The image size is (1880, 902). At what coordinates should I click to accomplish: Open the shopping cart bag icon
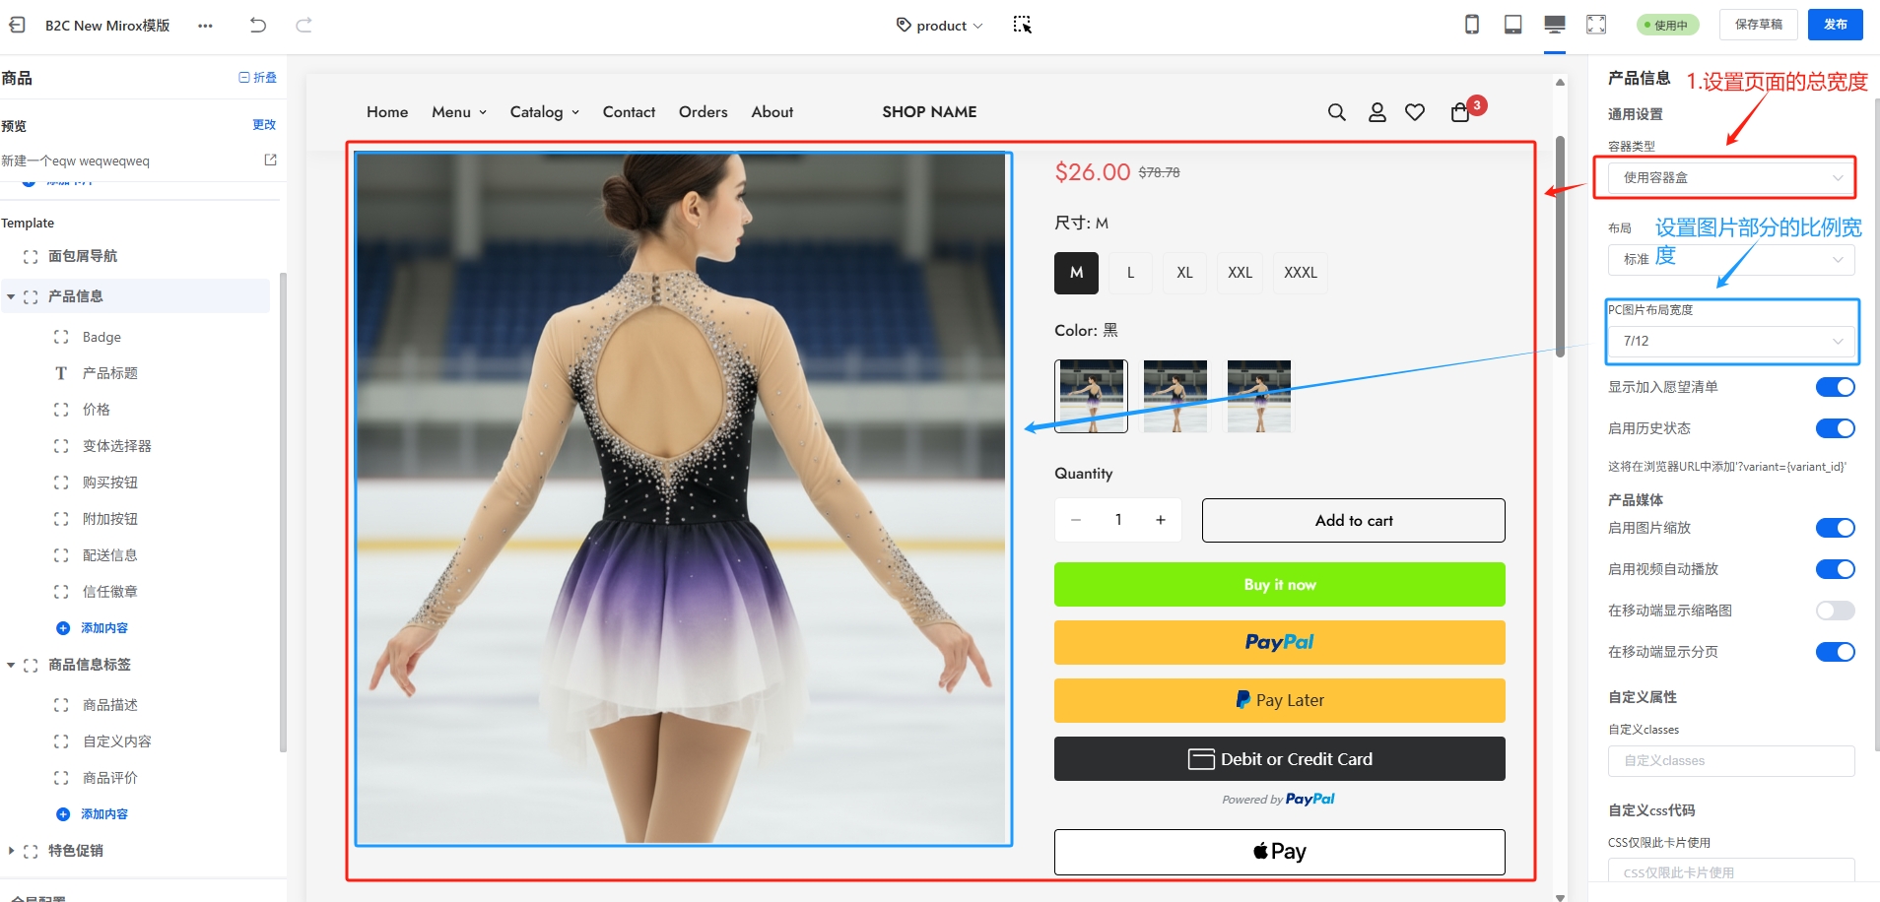click(x=1460, y=112)
